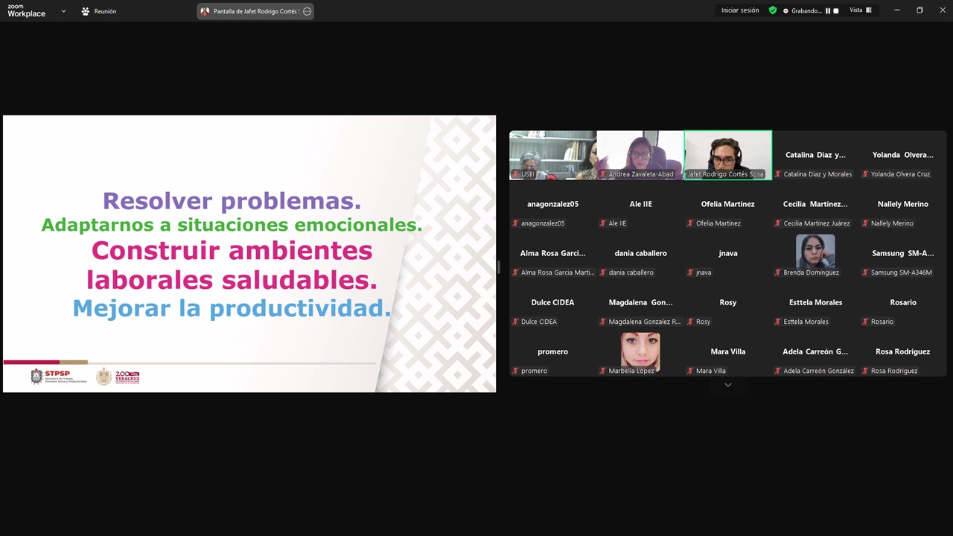Click muted mic icon beside Yolanda Olvera Cruz

tap(865, 174)
